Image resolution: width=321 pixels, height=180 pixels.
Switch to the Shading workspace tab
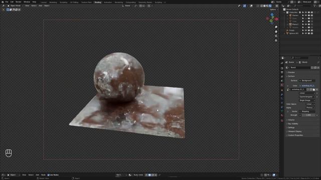98,2
